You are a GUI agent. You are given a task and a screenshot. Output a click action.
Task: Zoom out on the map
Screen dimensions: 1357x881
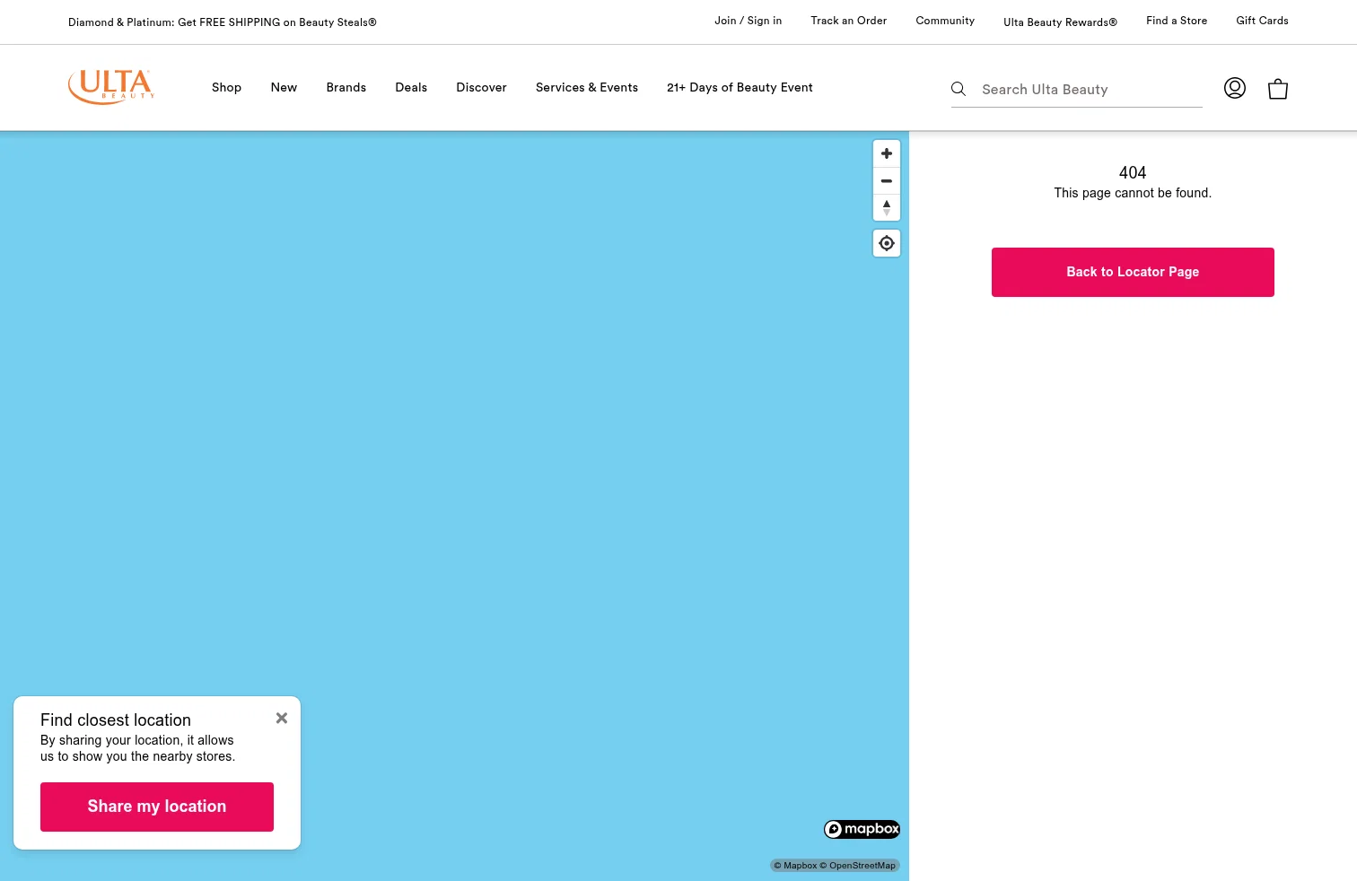tap(887, 181)
